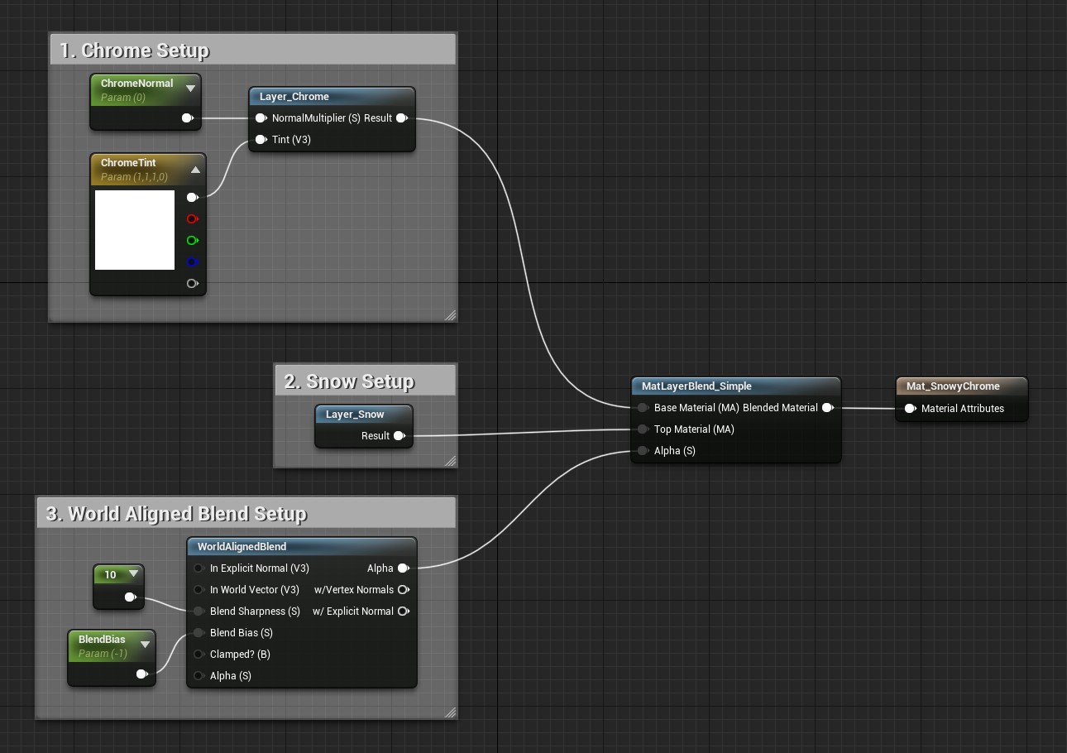Click the Clamped? (B) input pin
Viewport: 1067px width, 753px height.
pyautogui.click(x=199, y=655)
